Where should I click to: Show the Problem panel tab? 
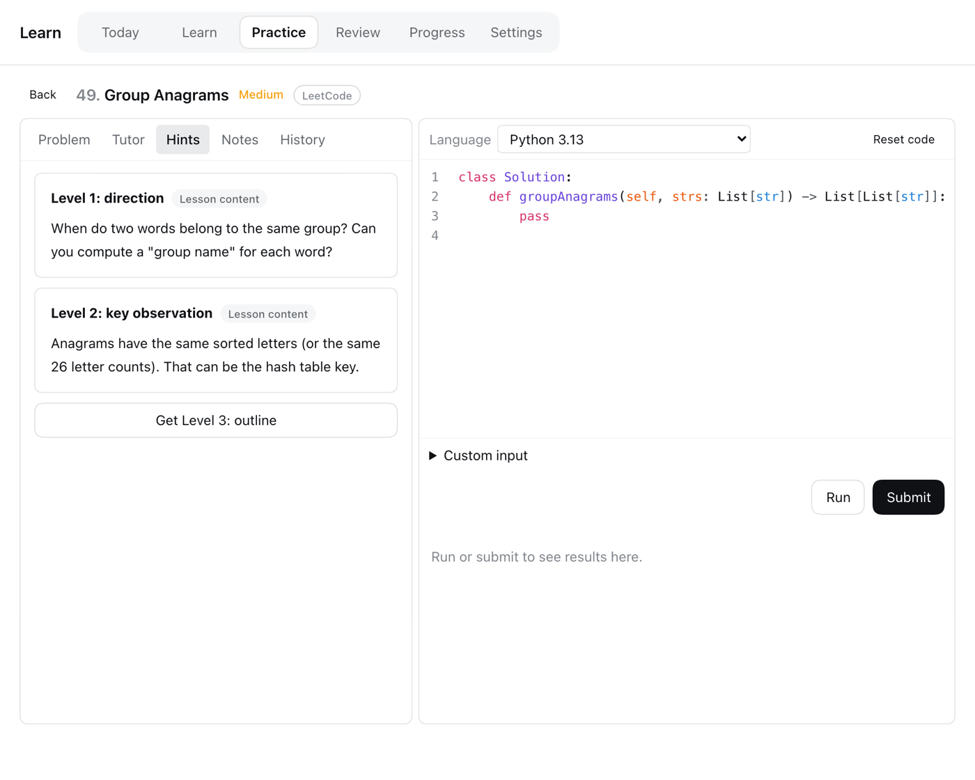64,140
